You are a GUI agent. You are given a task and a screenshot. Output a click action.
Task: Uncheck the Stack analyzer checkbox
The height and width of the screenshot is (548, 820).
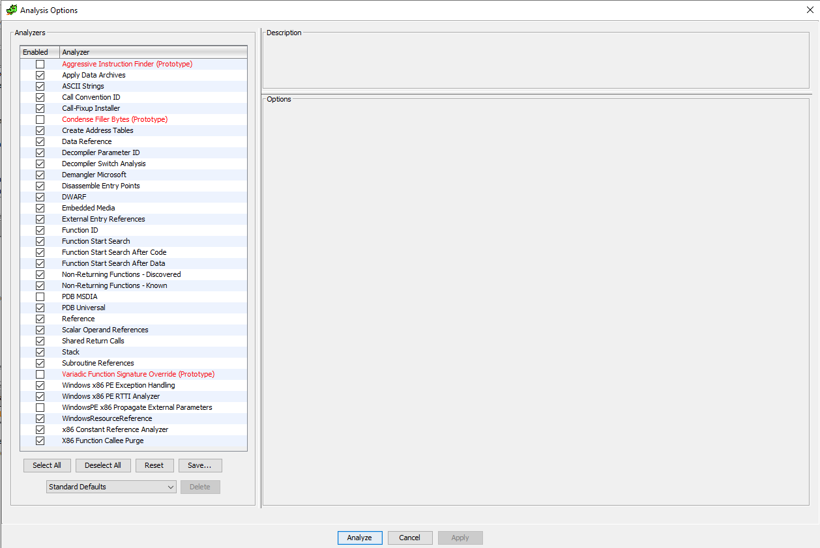click(40, 352)
